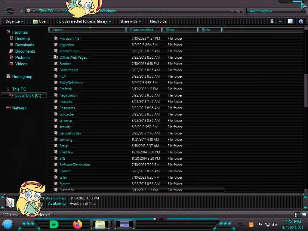Click the Windows breadcrumb segment
Screen dimensions: 308x231
[x=108, y=11]
